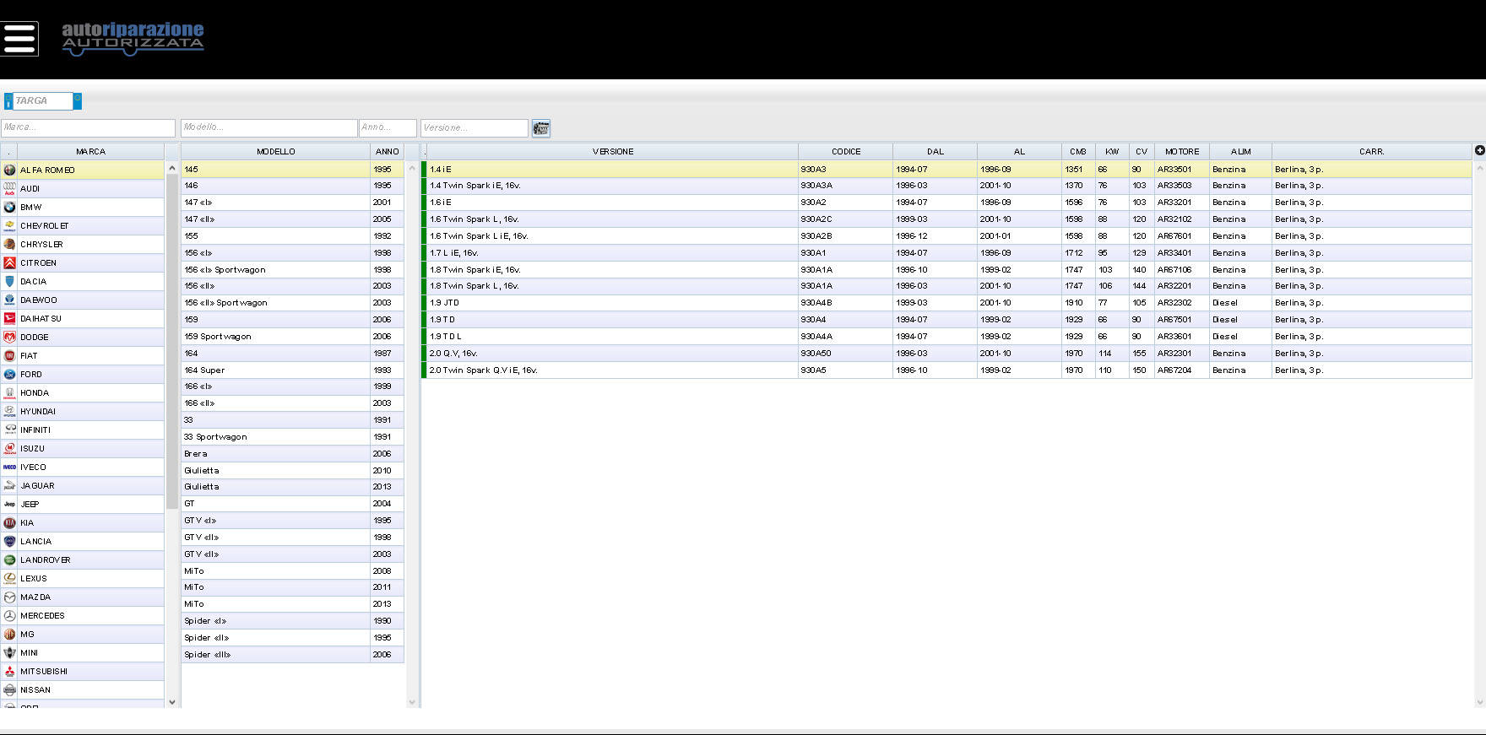Sort by the MOTORE column header

click(x=1182, y=152)
